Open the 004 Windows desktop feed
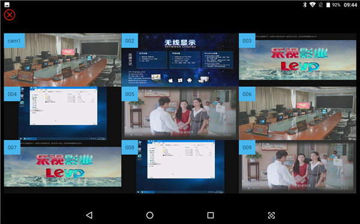The width and height of the screenshot is (360, 224). pos(62,113)
